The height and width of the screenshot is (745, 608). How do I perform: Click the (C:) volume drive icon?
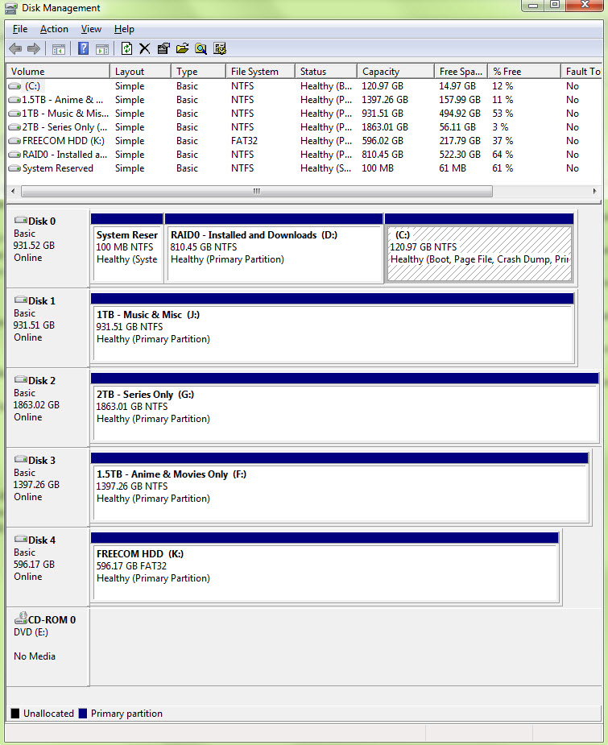coord(14,86)
